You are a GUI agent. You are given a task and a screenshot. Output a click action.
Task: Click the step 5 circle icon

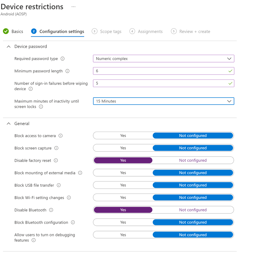(x=174, y=31)
